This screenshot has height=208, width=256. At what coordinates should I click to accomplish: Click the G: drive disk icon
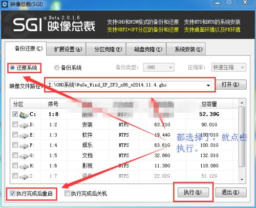pyautogui.click(x=24, y=156)
